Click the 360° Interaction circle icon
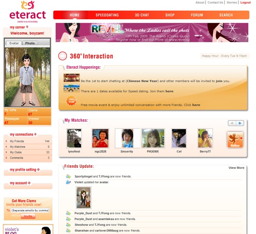The height and width of the screenshot is (234, 256). tap(62, 56)
